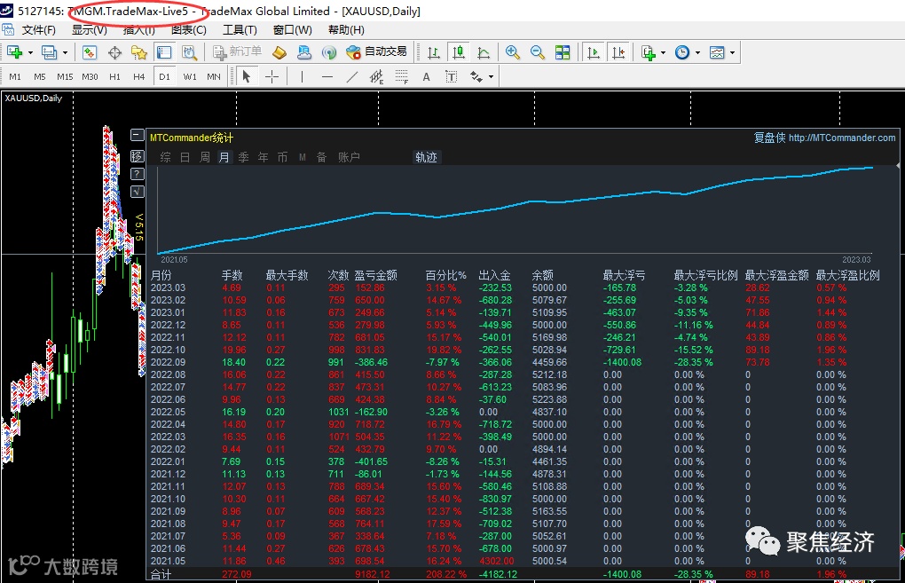Zoom out of the chart

(x=538, y=52)
